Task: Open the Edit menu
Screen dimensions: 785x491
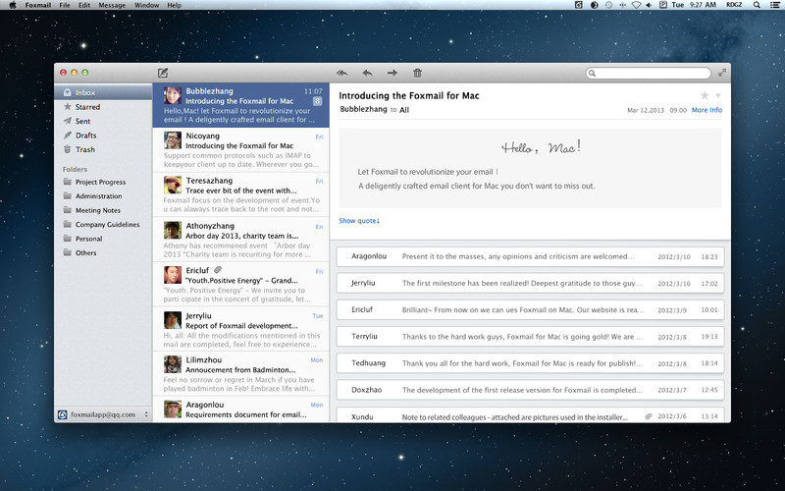Action: point(84,5)
